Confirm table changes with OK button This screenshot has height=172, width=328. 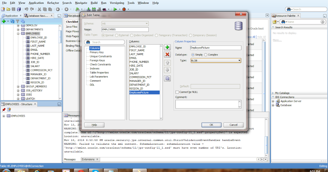pos(211,125)
